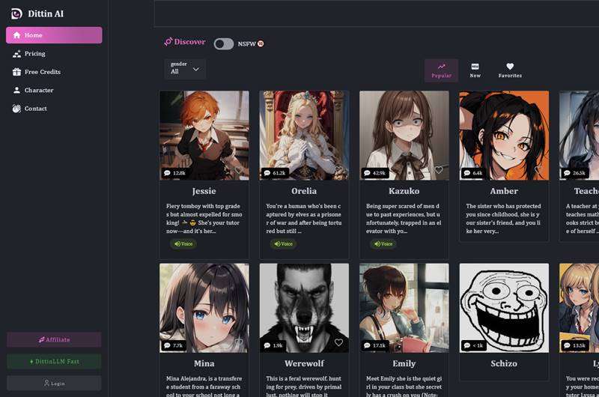This screenshot has height=397, width=599.
Task: Open the Schizo trollface thumbnail
Action: click(504, 308)
